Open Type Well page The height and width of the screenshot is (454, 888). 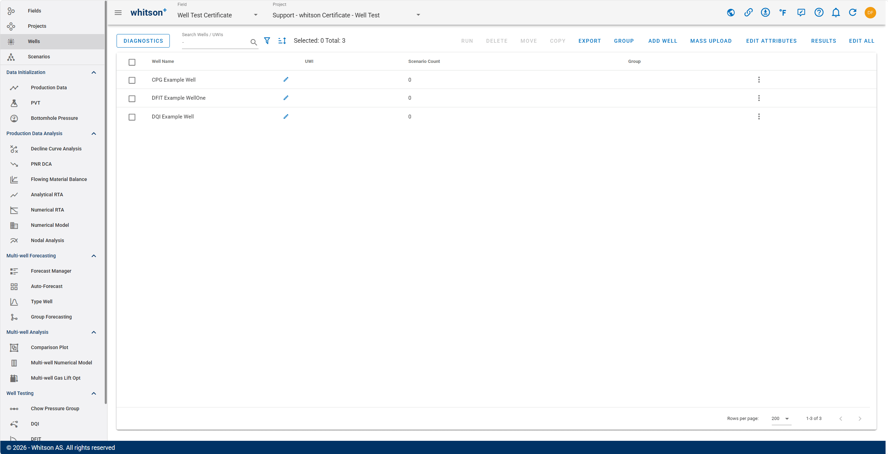click(x=52, y=302)
